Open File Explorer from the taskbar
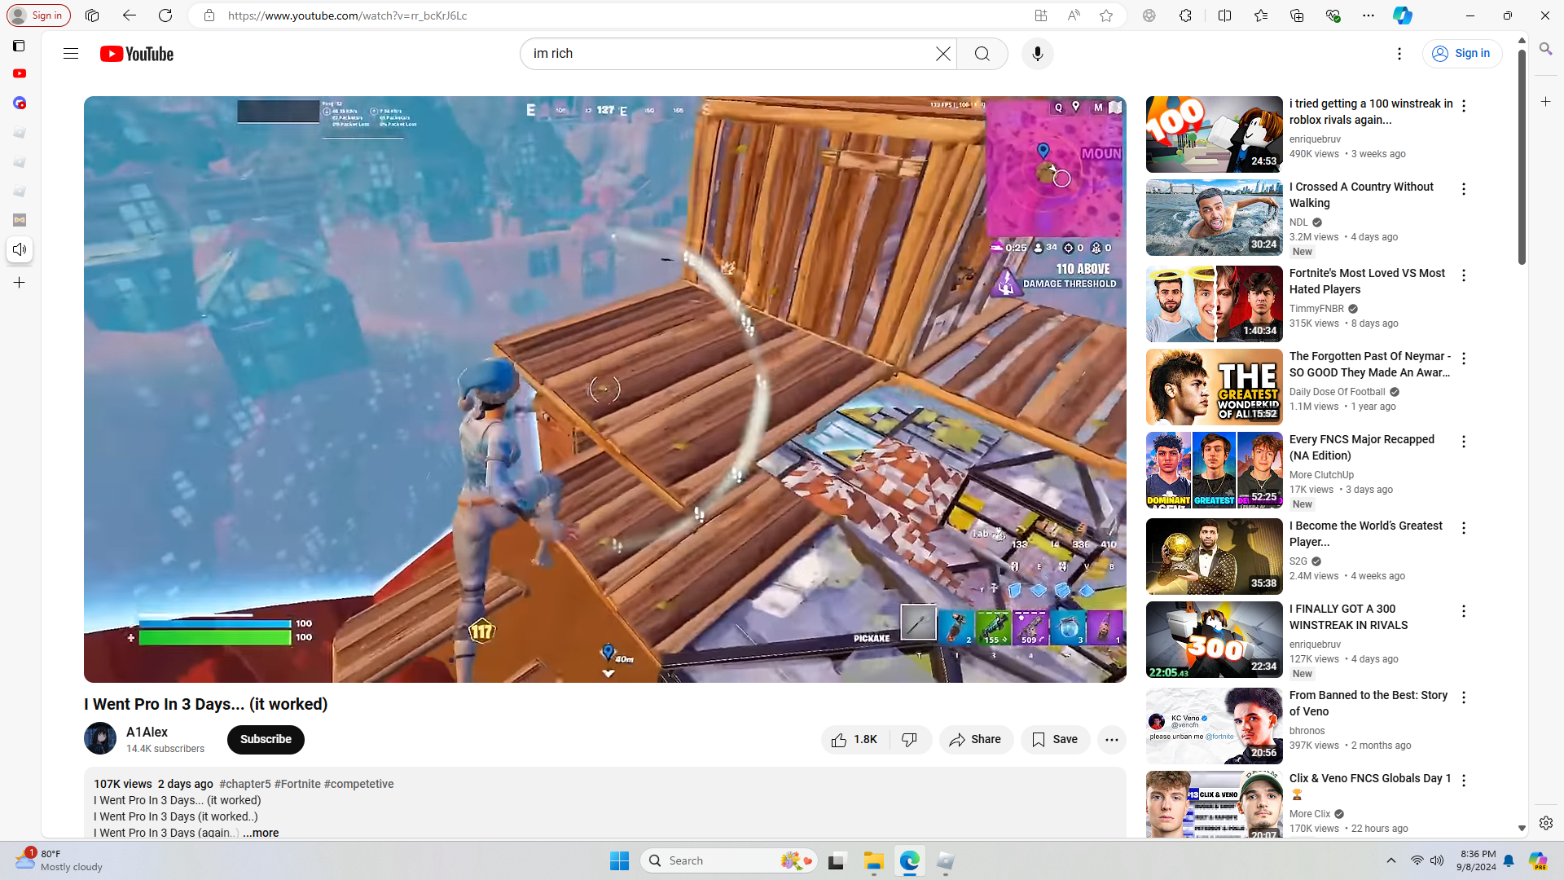Screen dimensions: 1564x880 tap(873, 861)
